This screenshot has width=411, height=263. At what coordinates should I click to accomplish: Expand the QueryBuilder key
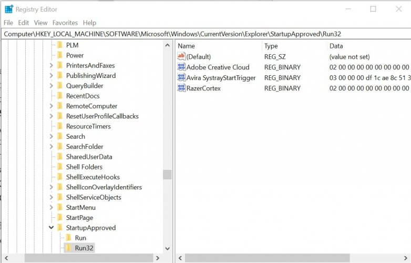tap(52, 86)
